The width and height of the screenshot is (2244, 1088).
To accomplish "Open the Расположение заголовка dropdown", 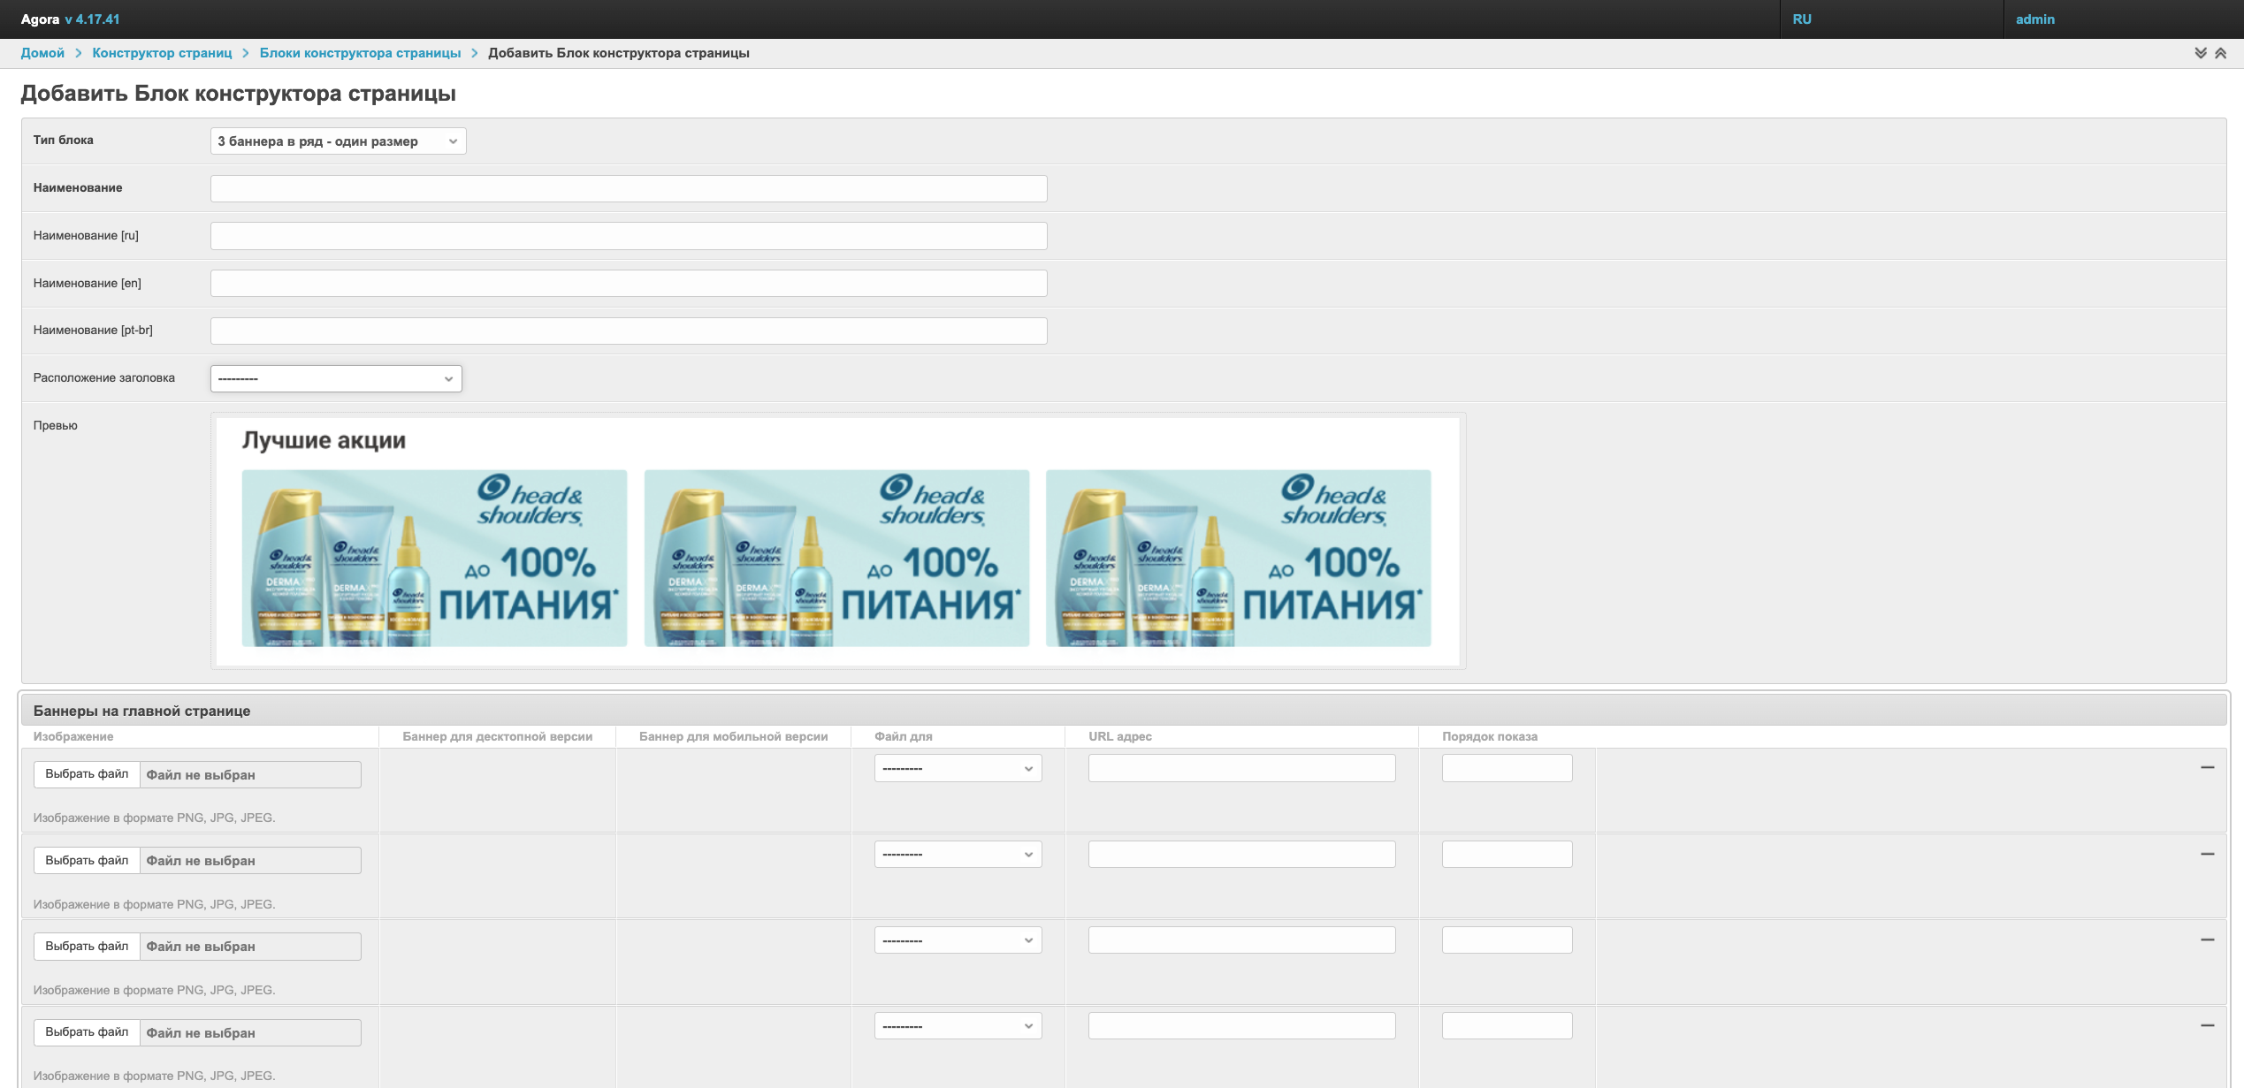I will tap(336, 378).
